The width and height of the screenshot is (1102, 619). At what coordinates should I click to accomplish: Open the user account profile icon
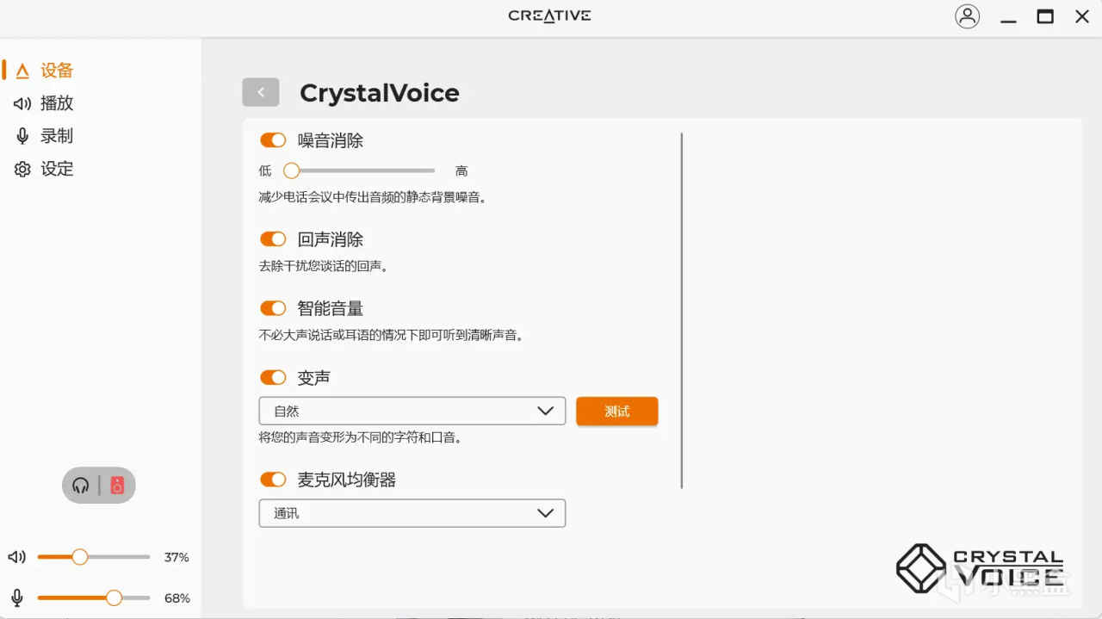pos(967,16)
